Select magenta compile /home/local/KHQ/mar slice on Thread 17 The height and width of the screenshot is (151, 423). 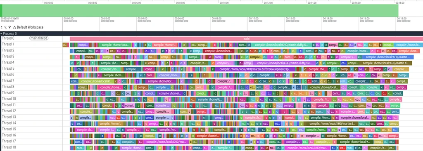coord(166,142)
